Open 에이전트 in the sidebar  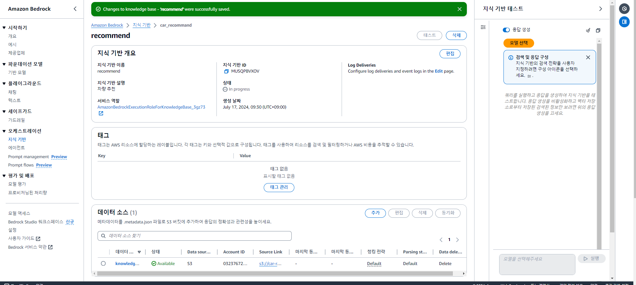click(x=16, y=148)
